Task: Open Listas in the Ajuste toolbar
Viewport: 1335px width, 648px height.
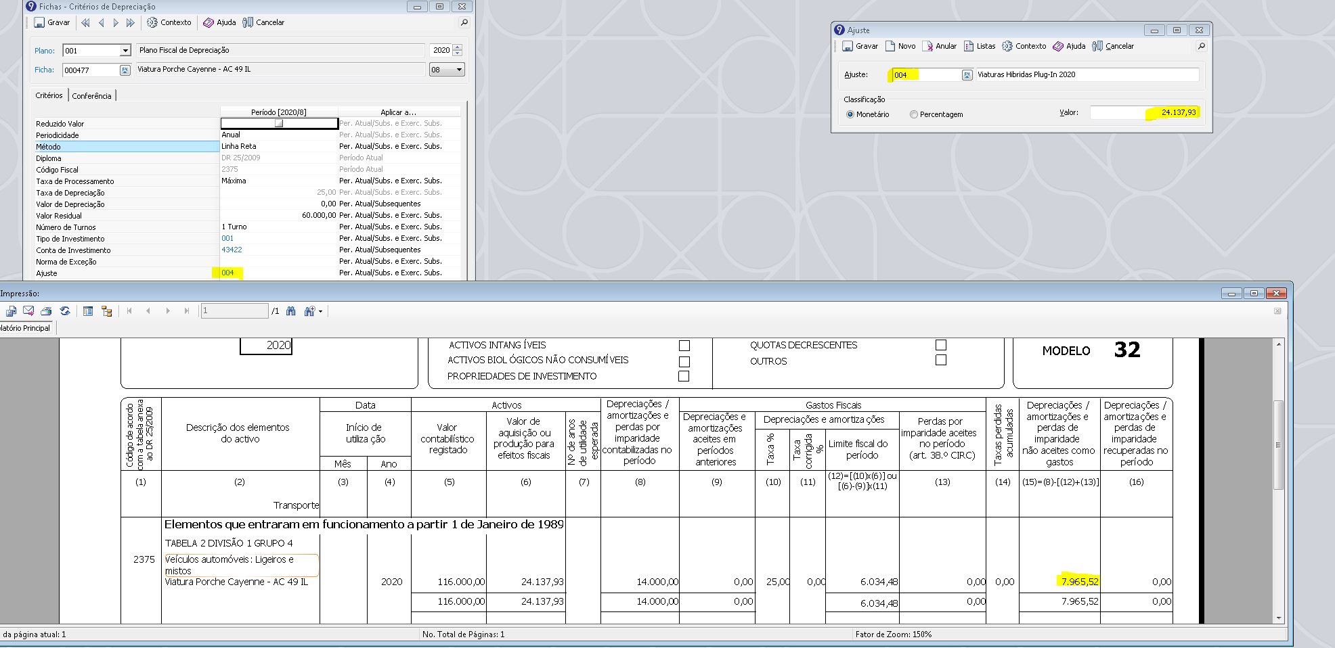Action: pos(980,46)
